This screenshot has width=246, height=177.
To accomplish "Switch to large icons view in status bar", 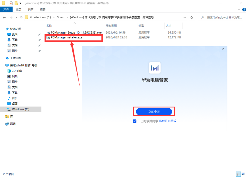I will pyautogui.click(x=243, y=174).
